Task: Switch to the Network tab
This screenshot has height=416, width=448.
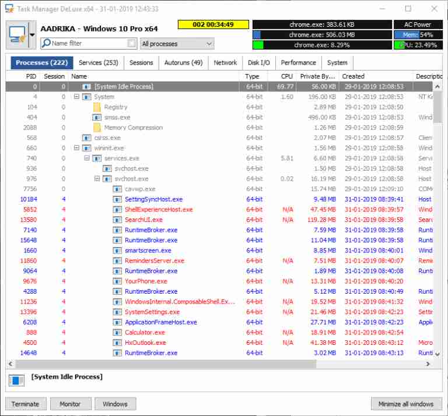Action: point(225,63)
